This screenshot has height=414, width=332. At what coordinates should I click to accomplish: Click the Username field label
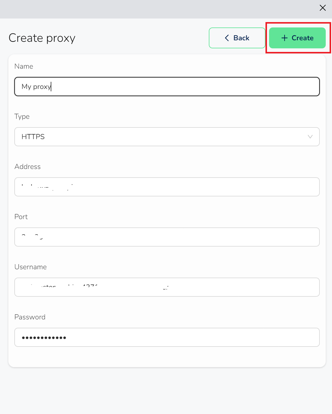point(31,267)
